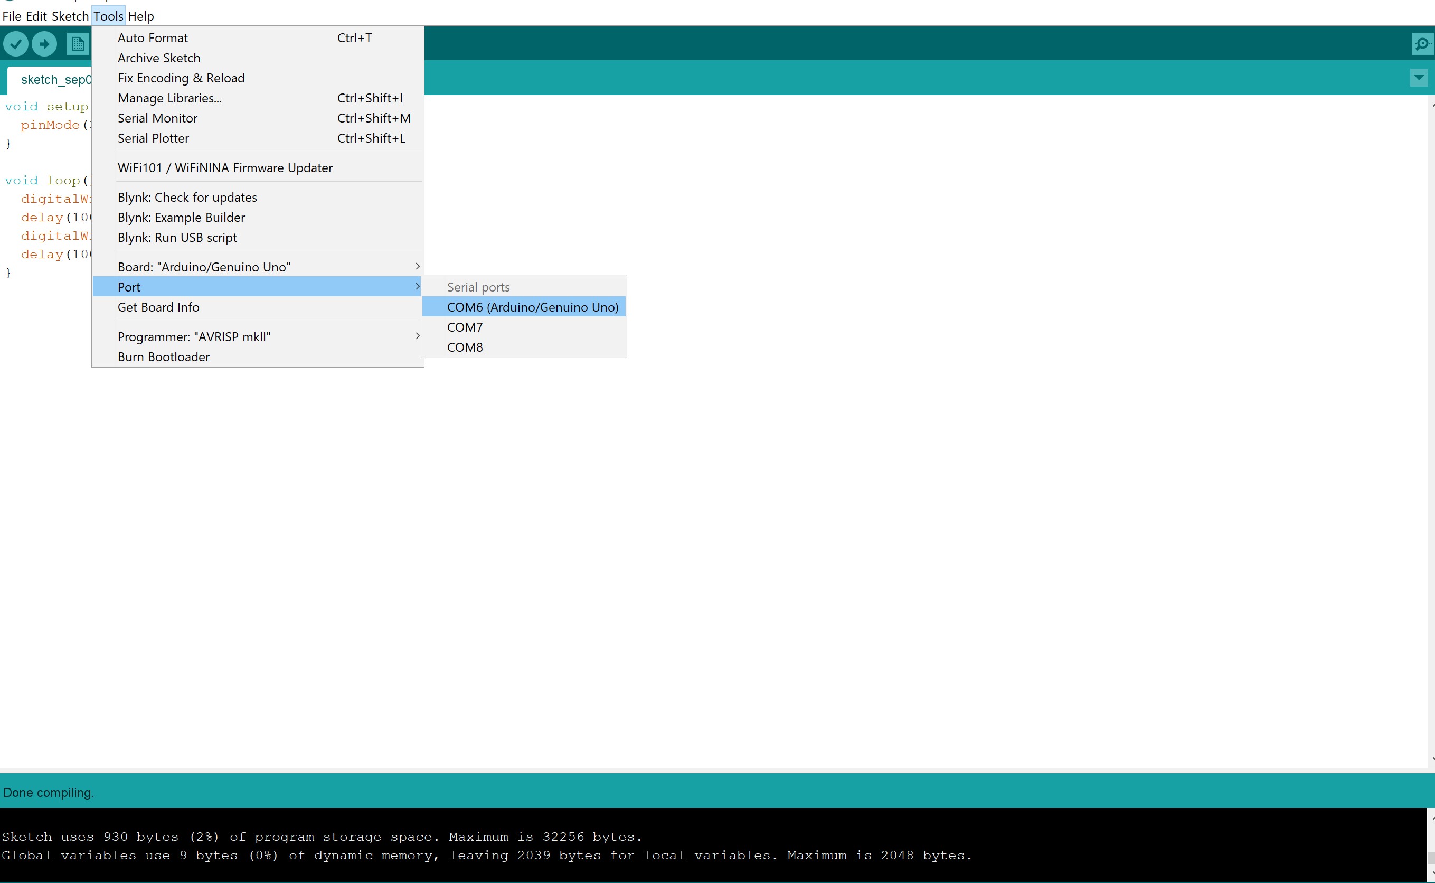The width and height of the screenshot is (1435, 883).
Task: Expand Programmer: "AVRISP mkII" submenu
Action: [x=258, y=336]
